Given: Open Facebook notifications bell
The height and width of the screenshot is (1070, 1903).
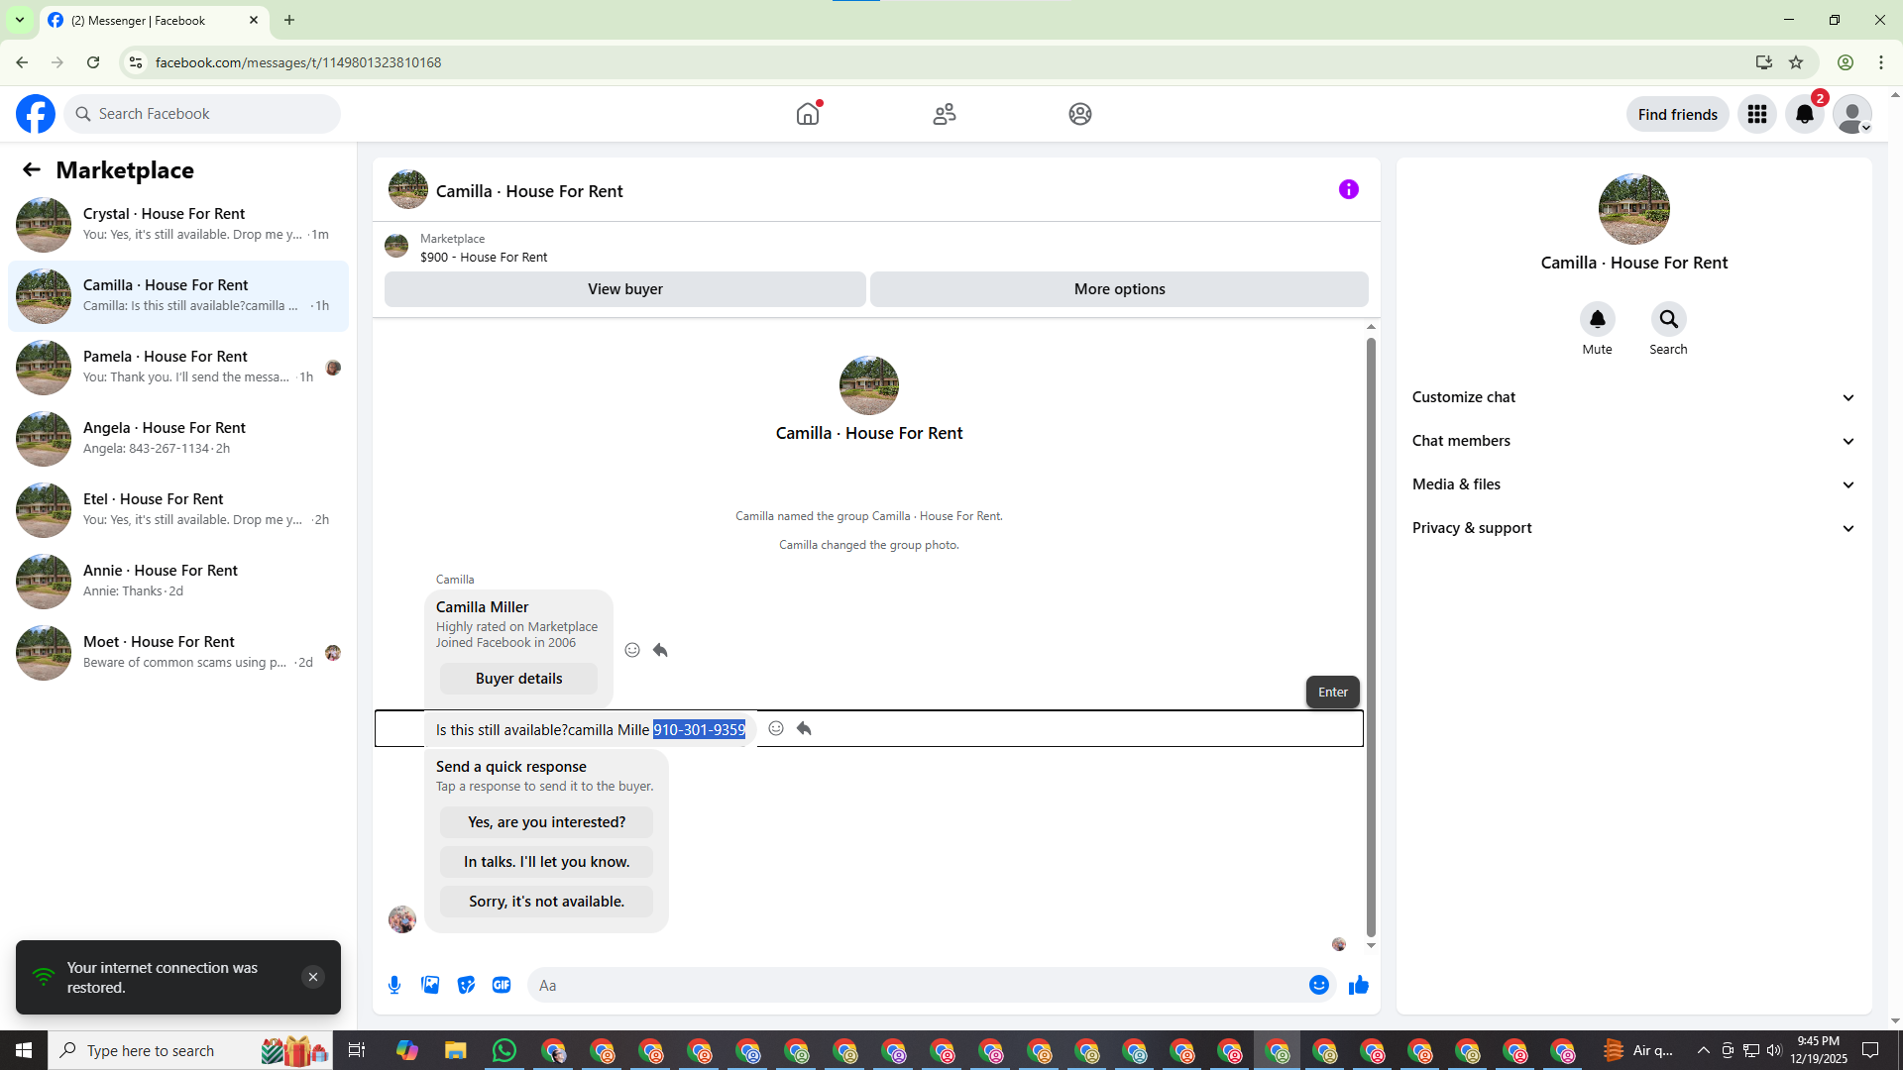Looking at the screenshot, I should [1804, 114].
